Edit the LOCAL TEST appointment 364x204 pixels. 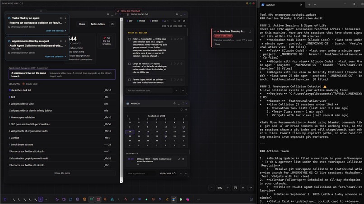point(179,159)
